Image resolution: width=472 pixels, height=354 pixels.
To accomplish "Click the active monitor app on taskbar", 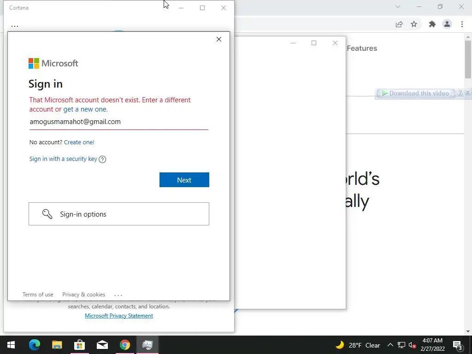I will point(147,345).
